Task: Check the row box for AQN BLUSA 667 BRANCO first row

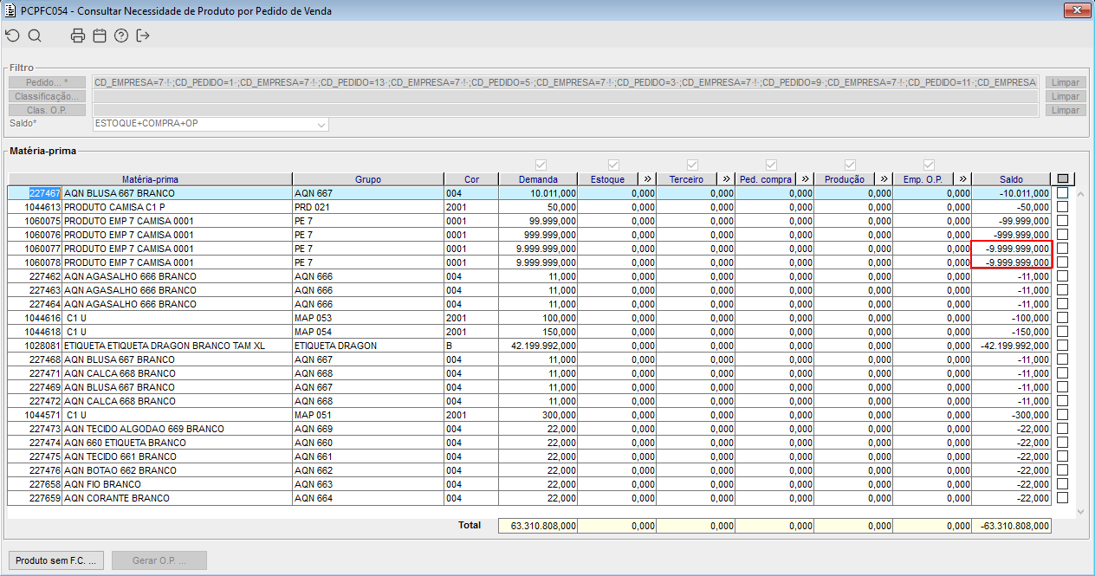Action: coord(1062,193)
